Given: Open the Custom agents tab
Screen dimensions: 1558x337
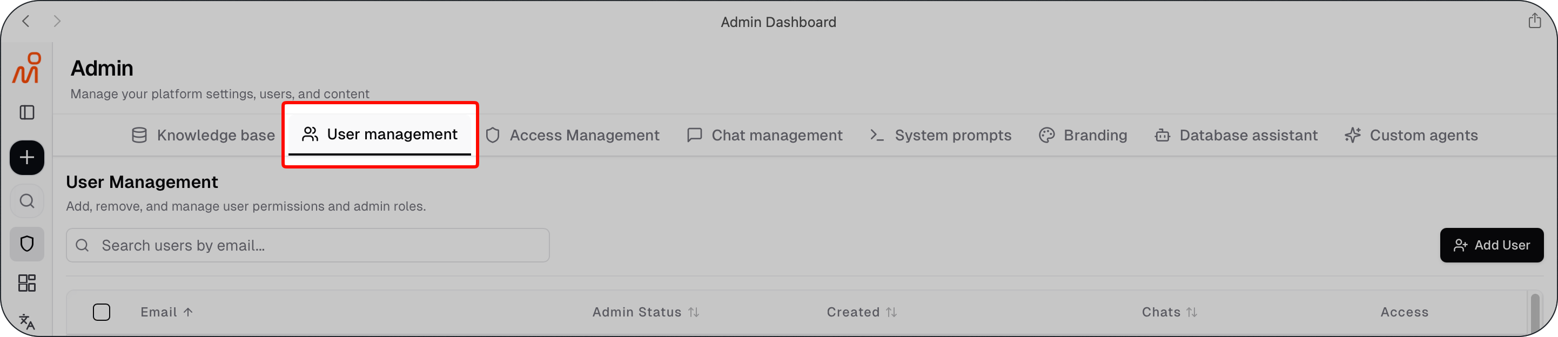Looking at the screenshot, I should click(1411, 135).
